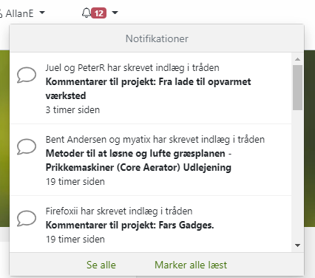The image size is (315, 278).
Task: Click the notification bell icon
Action: [x=87, y=13]
